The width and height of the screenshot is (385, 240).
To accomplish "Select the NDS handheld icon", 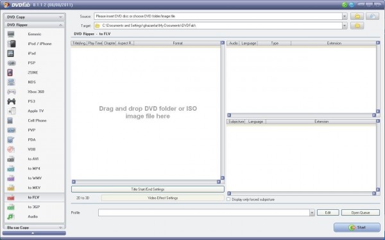I will point(11,82).
